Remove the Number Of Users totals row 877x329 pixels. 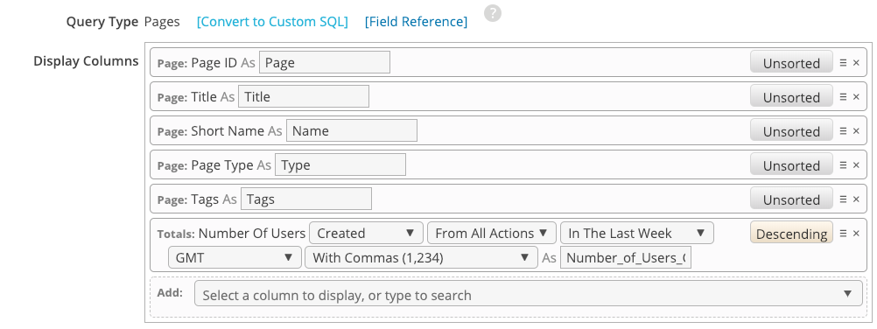pyautogui.click(x=856, y=234)
